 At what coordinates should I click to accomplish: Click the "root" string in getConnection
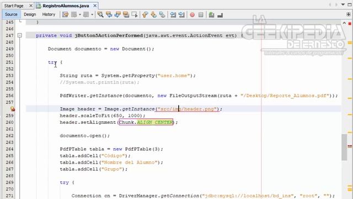click(308, 196)
